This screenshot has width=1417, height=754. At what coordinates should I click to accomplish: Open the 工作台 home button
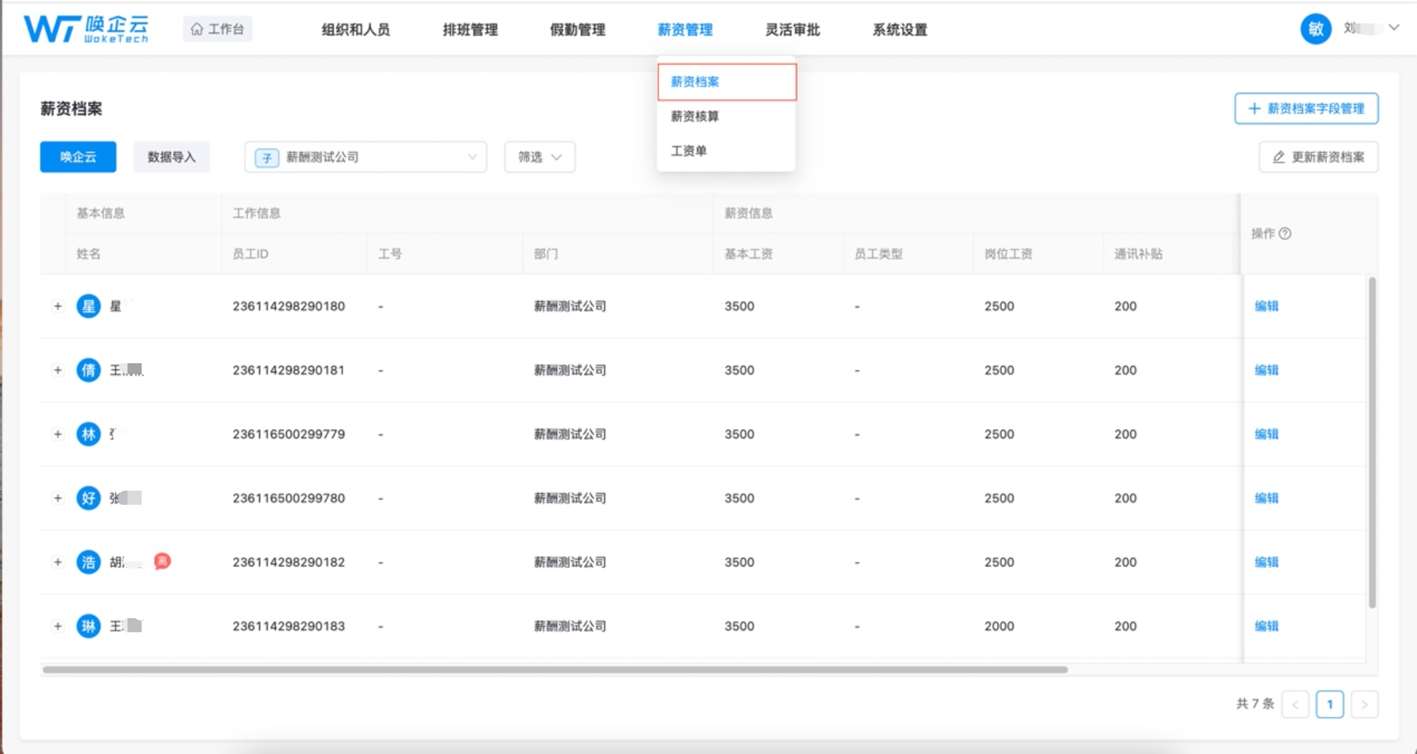click(218, 29)
